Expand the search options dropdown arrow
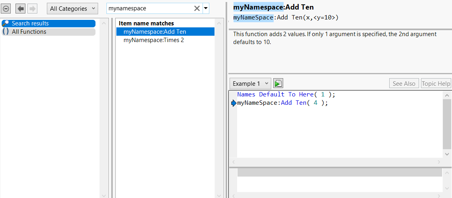The width and height of the screenshot is (452, 198). [x=206, y=8]
